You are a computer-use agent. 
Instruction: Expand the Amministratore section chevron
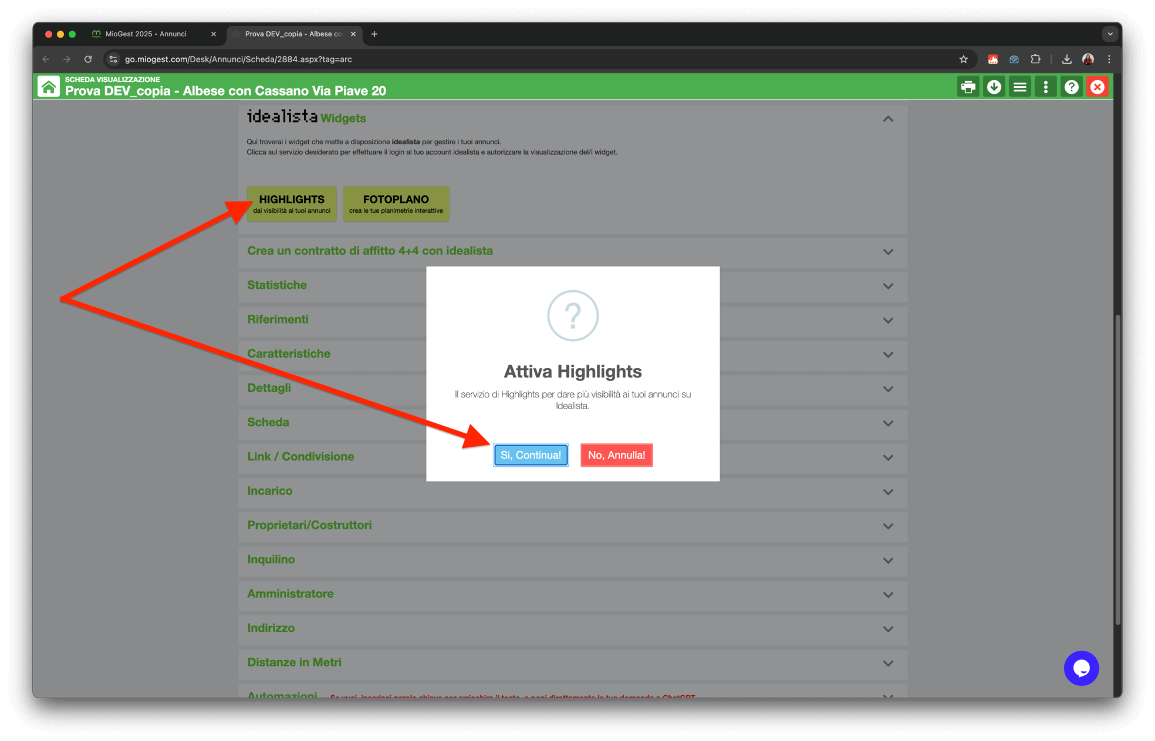[x=888, y=595]
